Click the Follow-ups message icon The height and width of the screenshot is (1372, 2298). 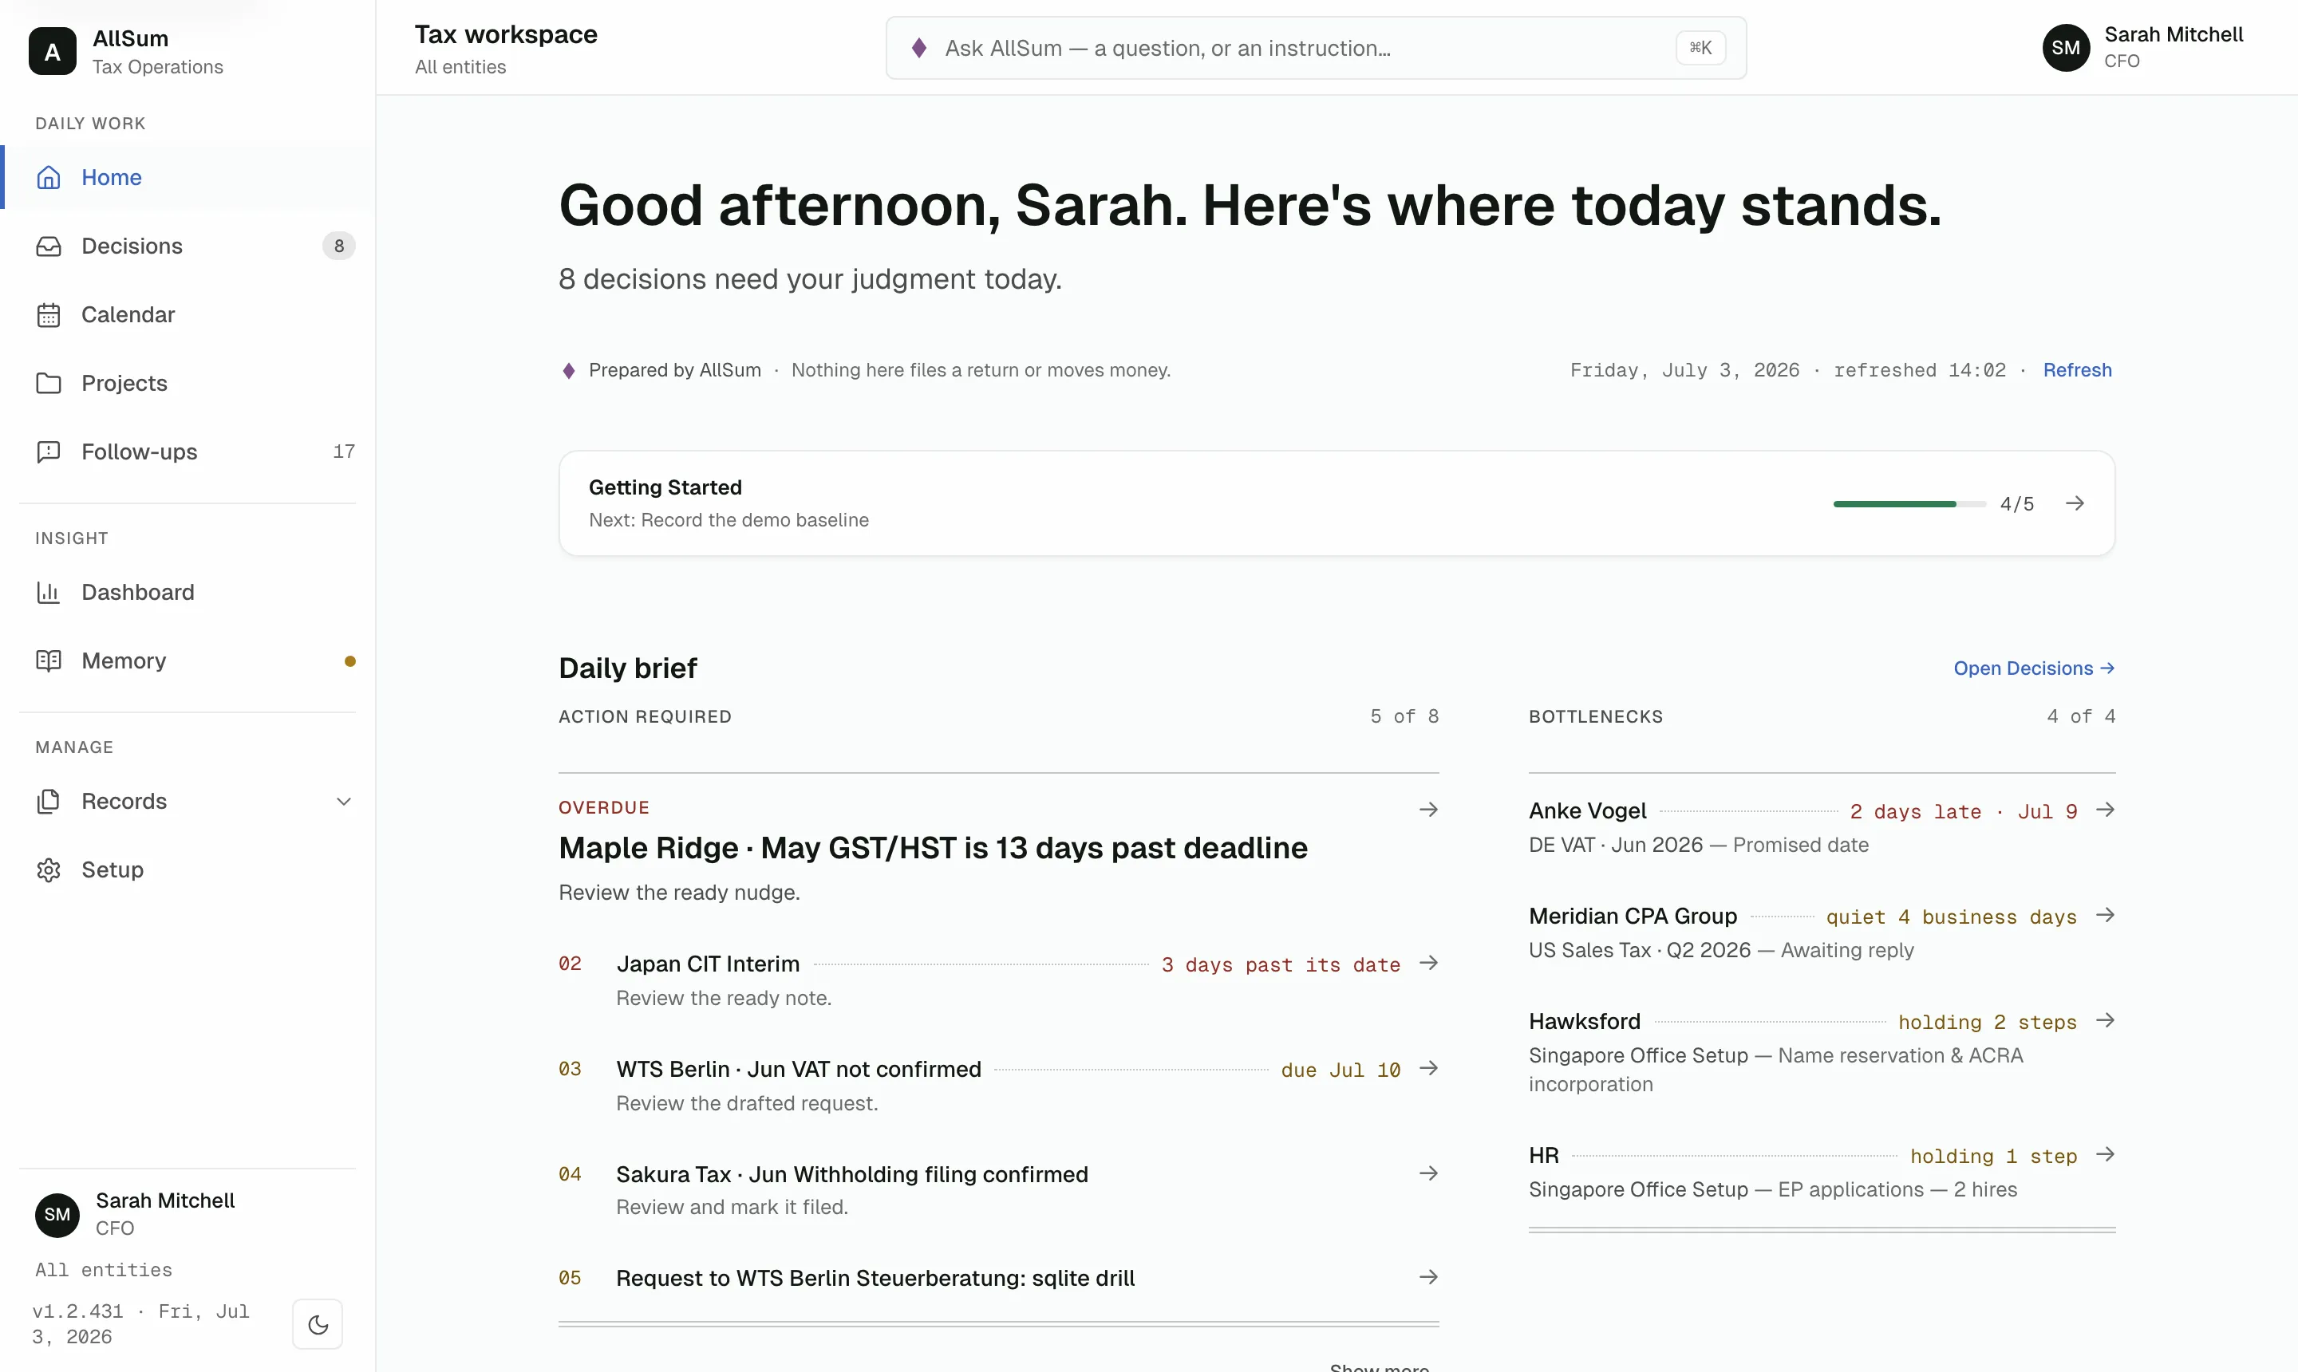pyautogui.click(x=48, y=451)
